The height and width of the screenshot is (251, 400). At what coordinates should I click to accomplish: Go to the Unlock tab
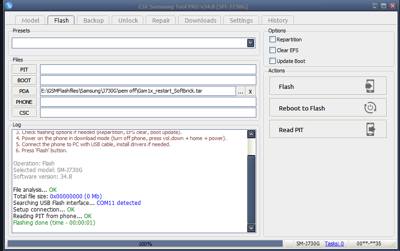click(x=128, y=20)
